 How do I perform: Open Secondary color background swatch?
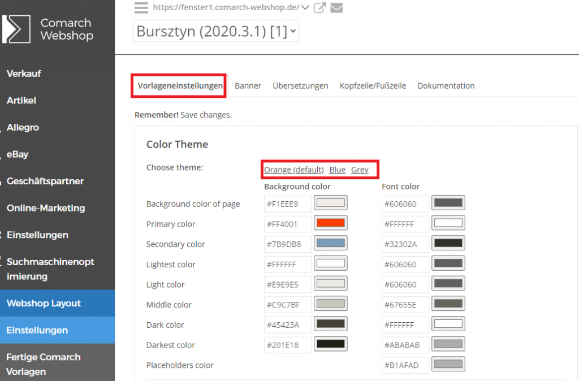pyautogui.click(x=330, y=243)
